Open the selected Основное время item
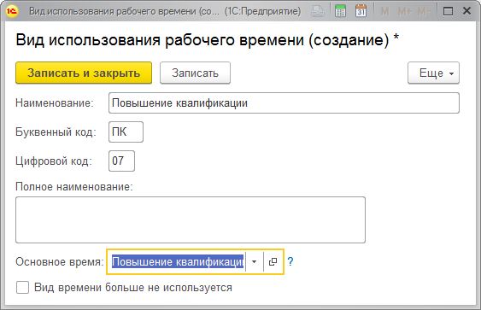This screenshot has height=310, width=481. point(273,261)
